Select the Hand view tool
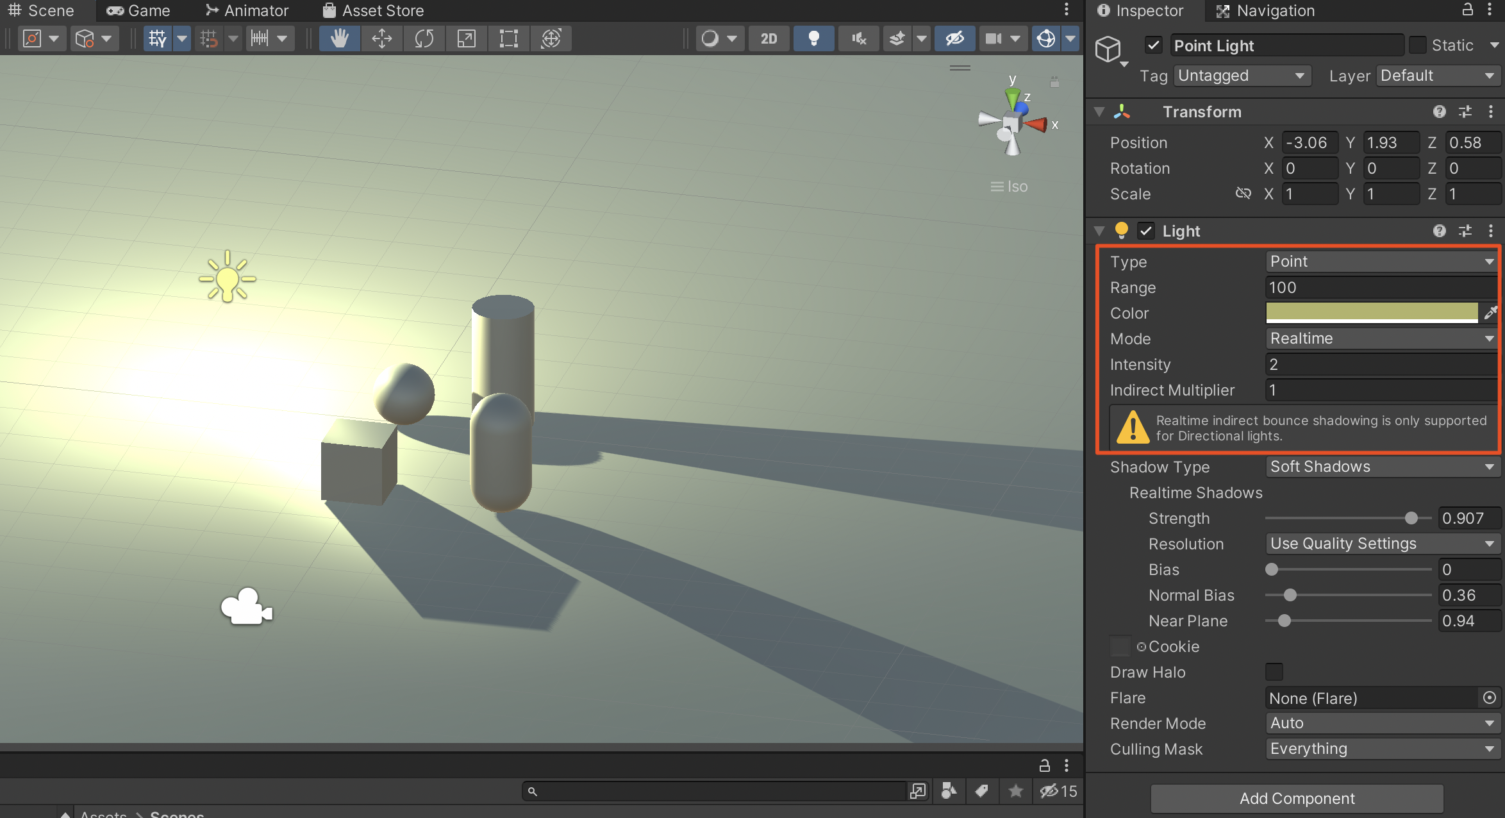Viewport: 1505px width, 818px height. click(x=339, y=38)
